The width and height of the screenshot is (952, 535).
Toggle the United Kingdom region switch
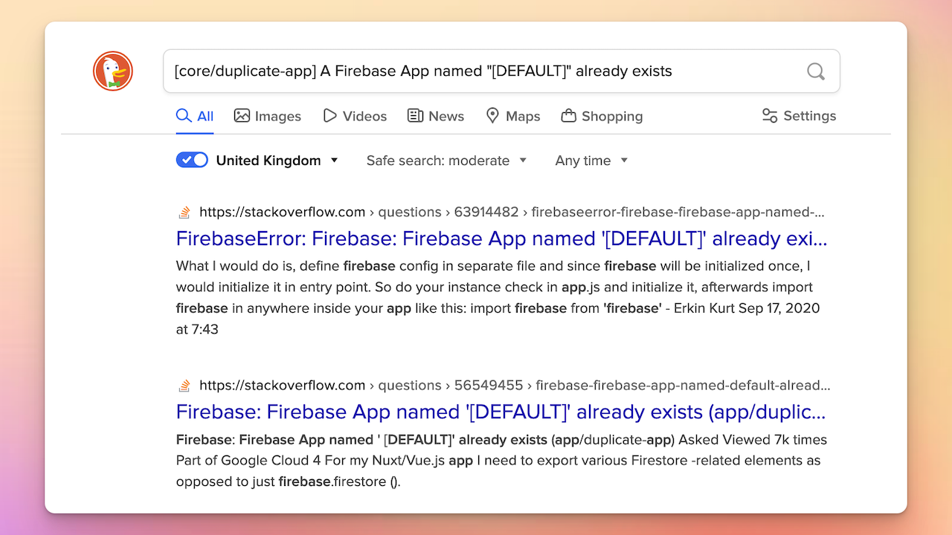[x=192, y=160]
